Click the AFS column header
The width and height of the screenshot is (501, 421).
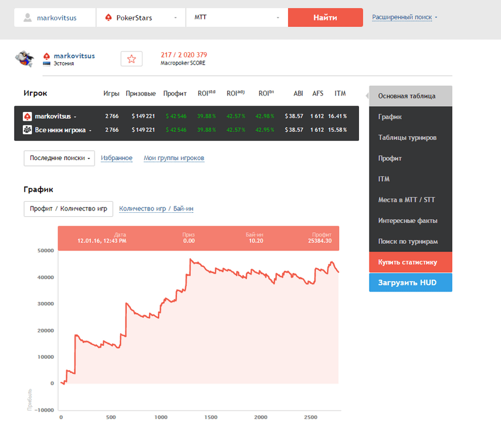pyautogui.click(x=317, y=94)
